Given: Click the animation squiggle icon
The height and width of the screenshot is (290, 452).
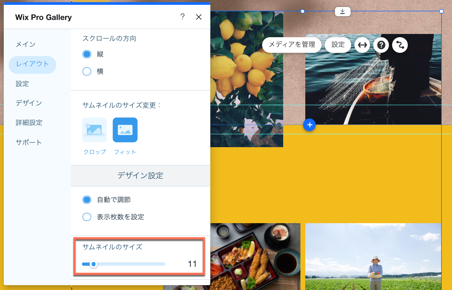Looking at the screenshot, I should click(x=400, y=45).
